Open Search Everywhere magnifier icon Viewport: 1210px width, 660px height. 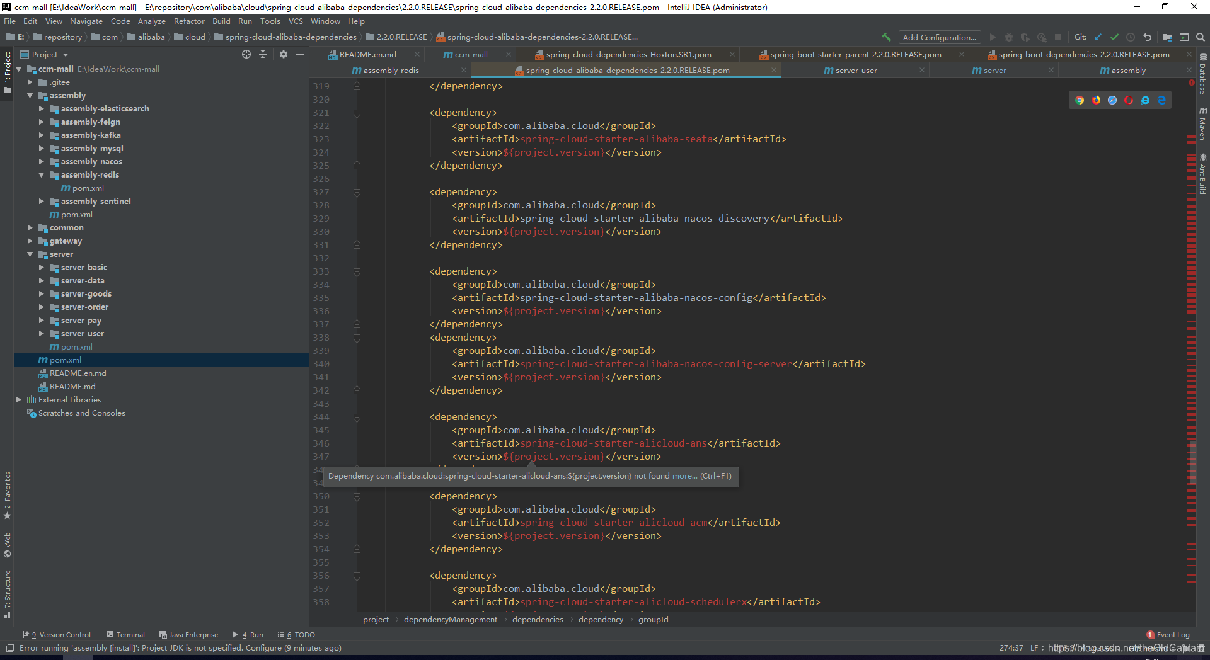[1201, 37]
